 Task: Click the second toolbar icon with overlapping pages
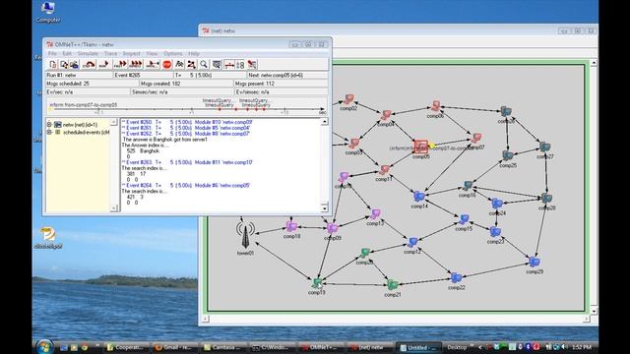click(63, 64)
